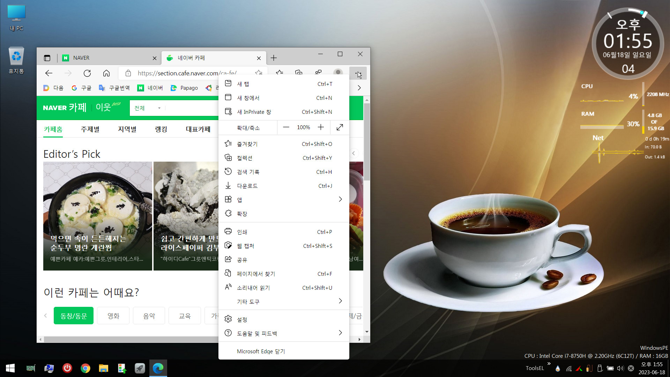
Task: Open the 구글번역 bookmark
Action: click(x=114, y=88)
